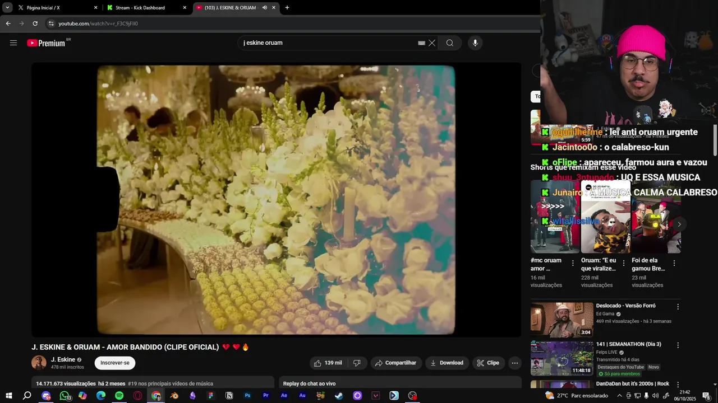Open the Ed Gama channel link

point(605,314)
